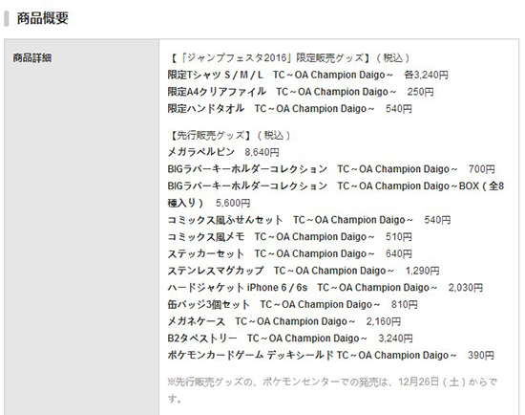525x415 pixels.
Task: Click BIGラバーキーホルダーコレクション 700円 entry
Action: [331, 168]
